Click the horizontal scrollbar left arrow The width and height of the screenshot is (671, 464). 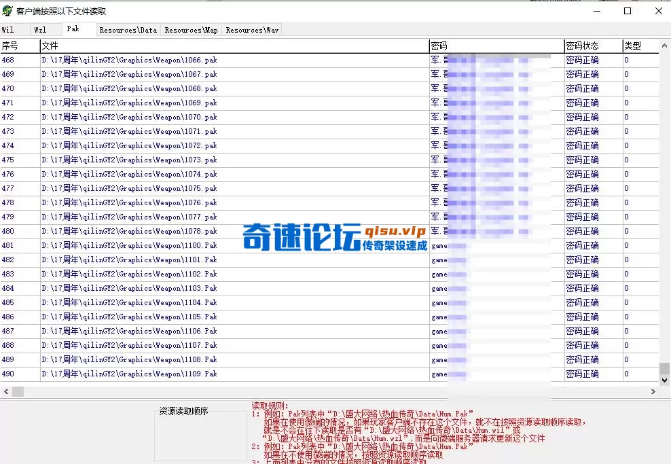pyautogui.click(x=5, y=391)
